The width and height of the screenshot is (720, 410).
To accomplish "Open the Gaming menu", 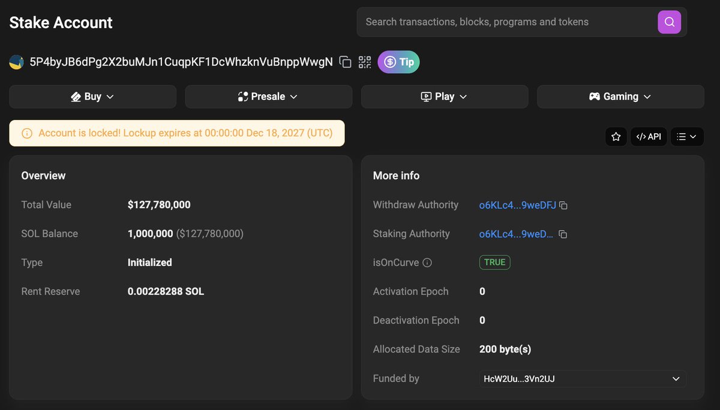I will (620, 96).
